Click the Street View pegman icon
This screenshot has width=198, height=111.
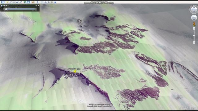[x=194, y=24]
